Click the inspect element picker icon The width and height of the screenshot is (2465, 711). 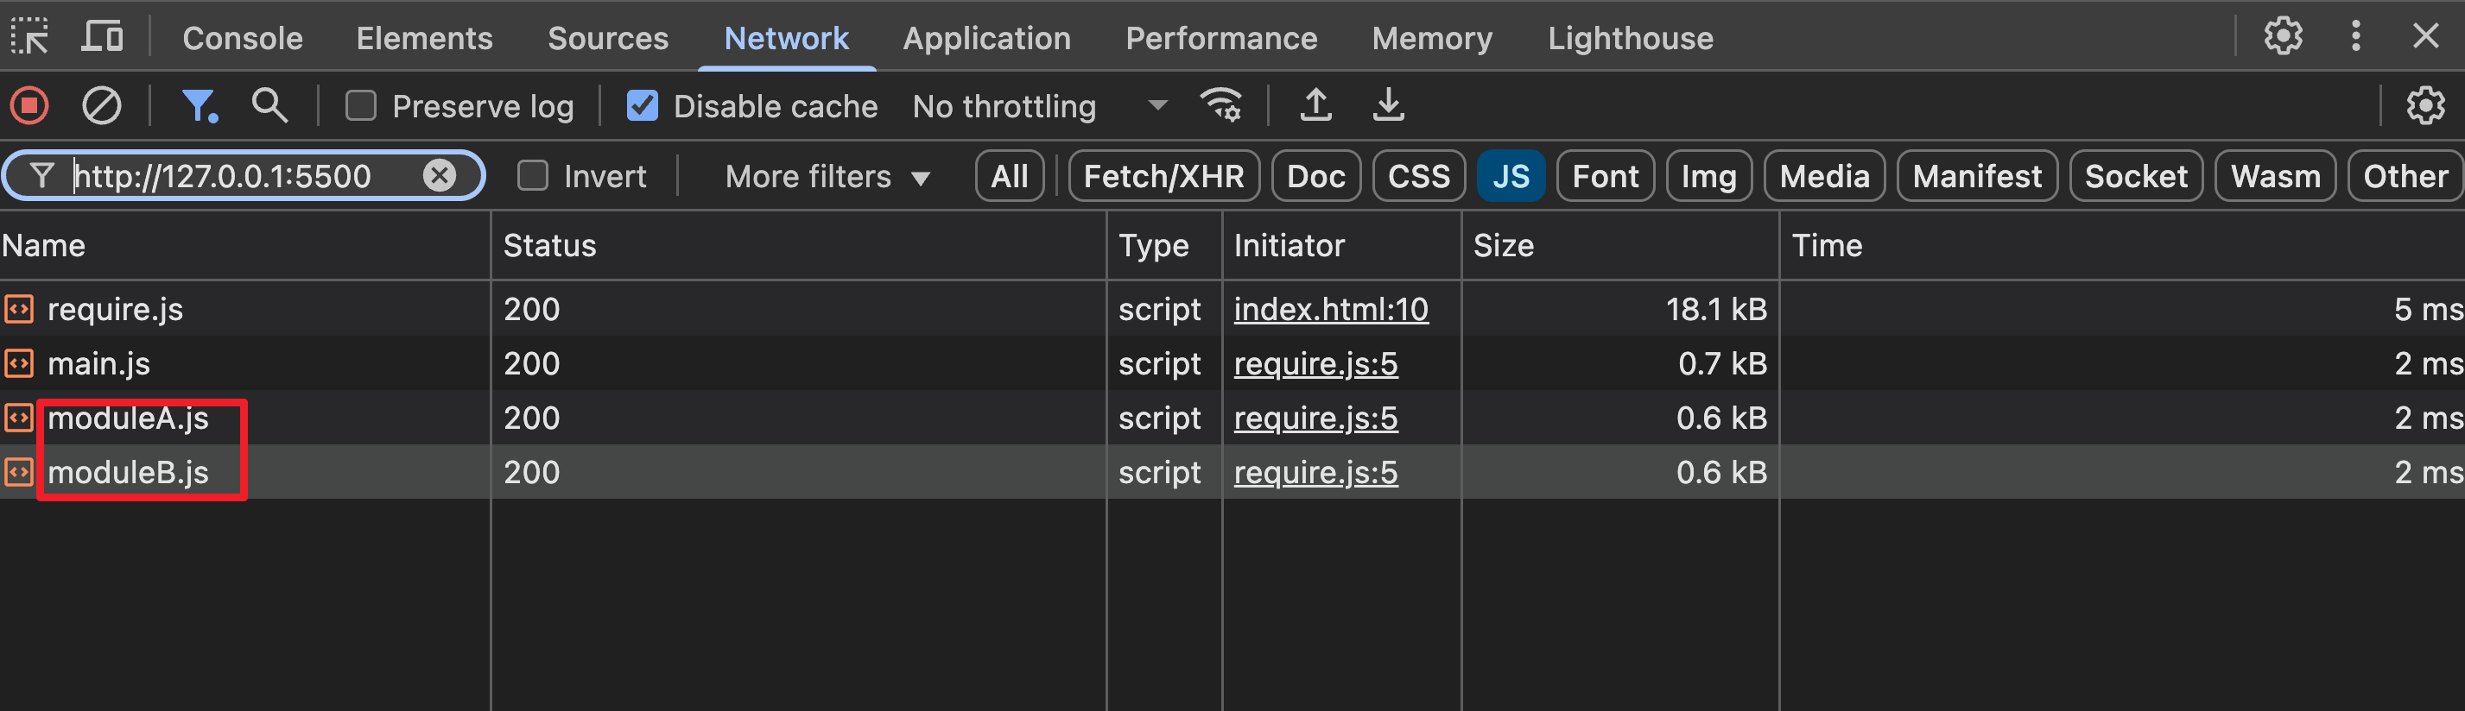[29, 37]
